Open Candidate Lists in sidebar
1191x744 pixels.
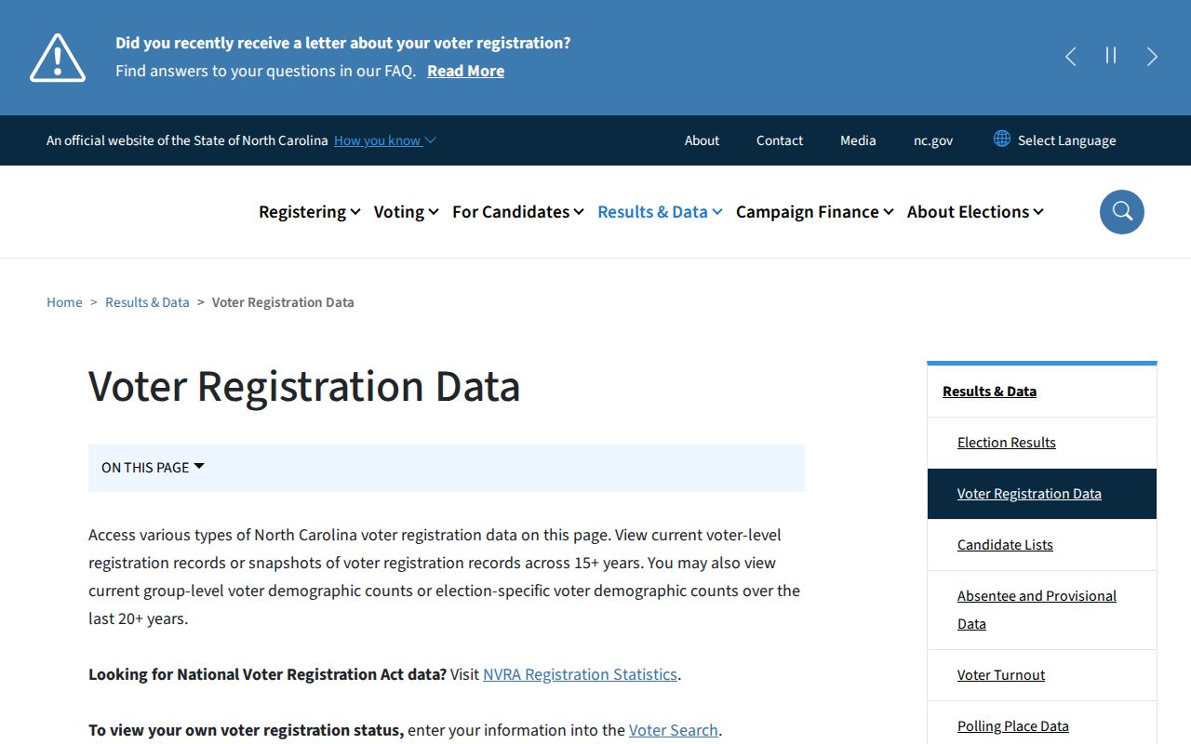pyautogui.click(x=1005, y=545)
